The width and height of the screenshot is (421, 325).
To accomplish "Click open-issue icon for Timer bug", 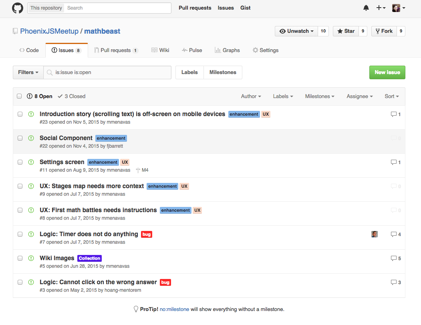I will 31,234.
